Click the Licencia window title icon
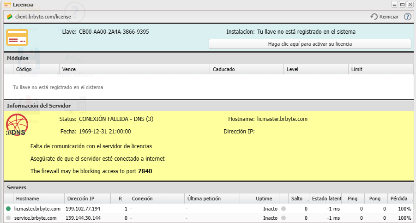416x223 pixels. (7, 5)
